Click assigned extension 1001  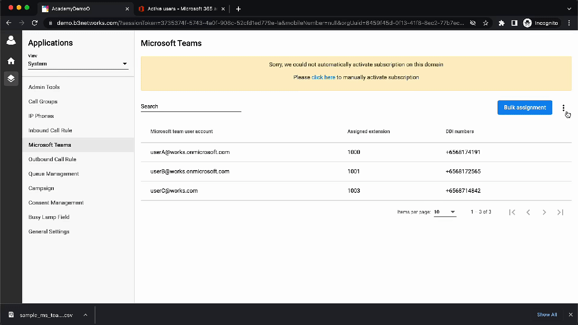click(x=354, y=172)
